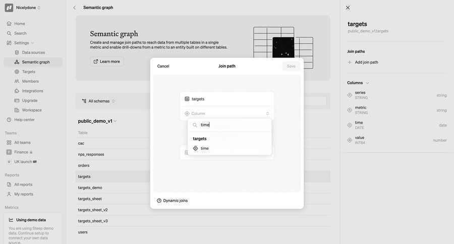The width and height of the screenshot is (454, 244).
Task: Click the Home label in sidebar
Action: click(20, 24)
